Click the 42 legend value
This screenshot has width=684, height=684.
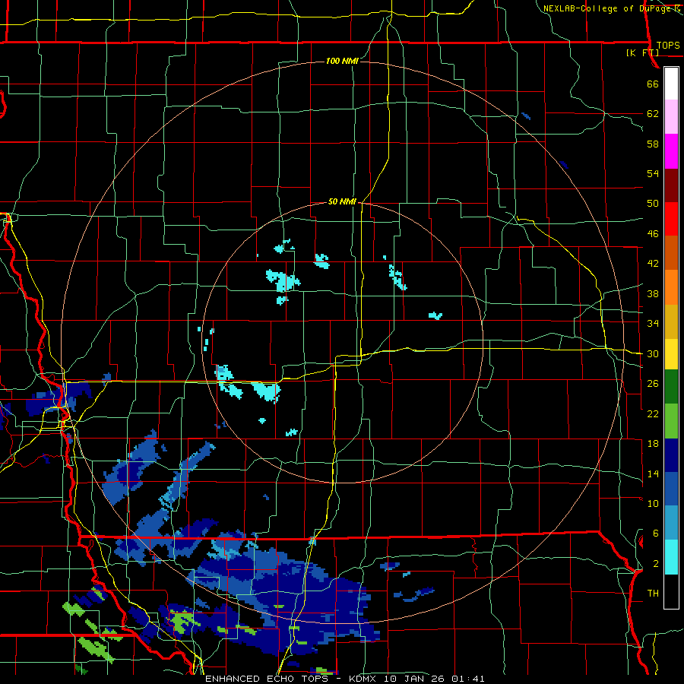tap(653, 264)
